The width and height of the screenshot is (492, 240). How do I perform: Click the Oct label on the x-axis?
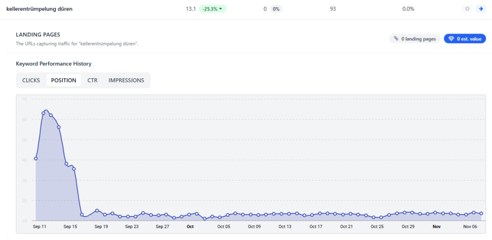click(190, 226)
